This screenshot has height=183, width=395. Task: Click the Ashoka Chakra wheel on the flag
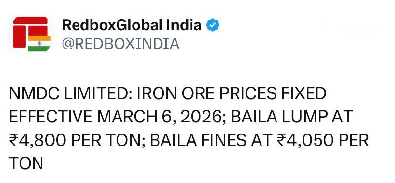click(39, 43)
